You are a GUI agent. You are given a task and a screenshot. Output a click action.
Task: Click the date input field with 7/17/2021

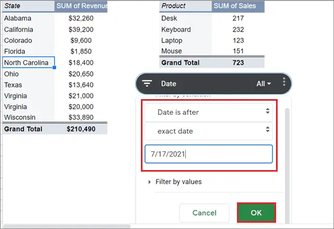(x=209, y=154)
